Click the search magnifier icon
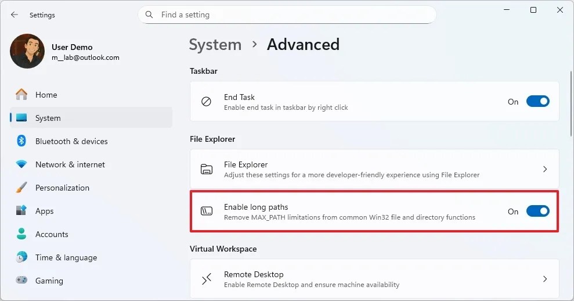 (x=149, y=15)
